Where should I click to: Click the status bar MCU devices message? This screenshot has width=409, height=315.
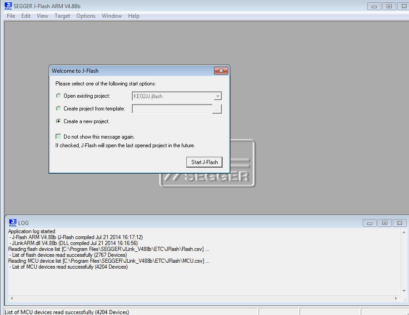(x=67, y=312)
